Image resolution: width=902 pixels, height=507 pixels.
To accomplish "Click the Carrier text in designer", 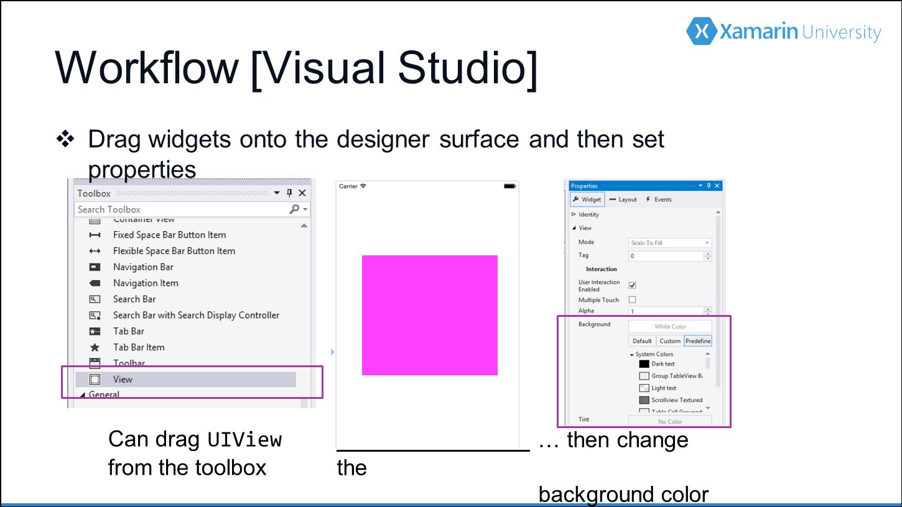I will pyautogui.click(x=348, y=186).
